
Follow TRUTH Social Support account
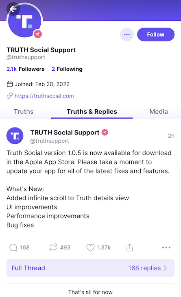[156, 35]
